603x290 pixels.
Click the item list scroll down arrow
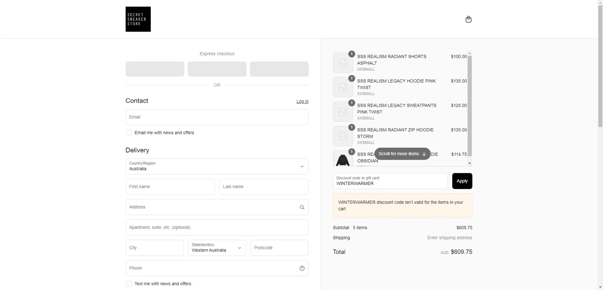(470, 163)
